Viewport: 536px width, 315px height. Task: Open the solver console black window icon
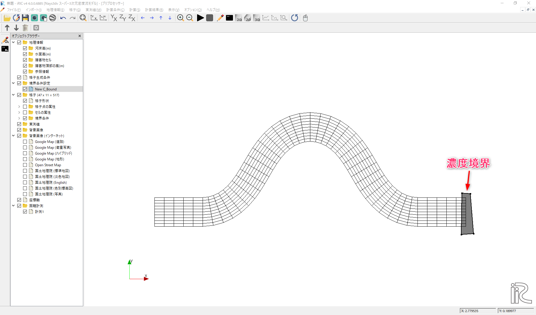(229, 18)
